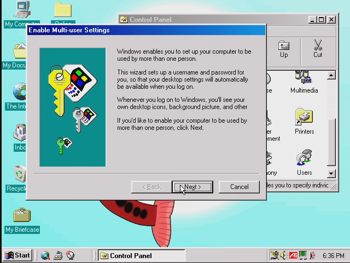Click the Control Panel title bar icon

(124, 20)
